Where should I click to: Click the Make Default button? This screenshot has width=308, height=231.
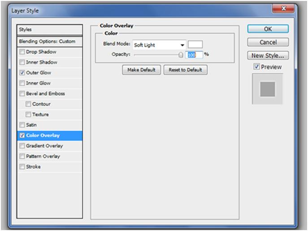(141, 70)
